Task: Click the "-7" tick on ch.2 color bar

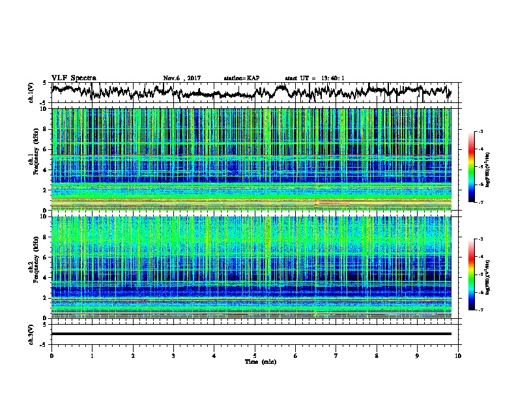Action: pos(480,310)
